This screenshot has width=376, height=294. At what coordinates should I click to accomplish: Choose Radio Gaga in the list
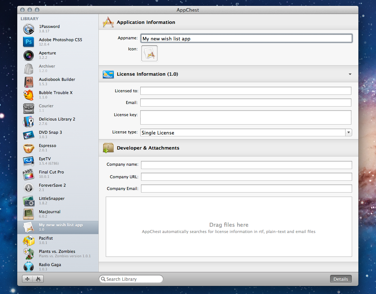coord(50,265)
